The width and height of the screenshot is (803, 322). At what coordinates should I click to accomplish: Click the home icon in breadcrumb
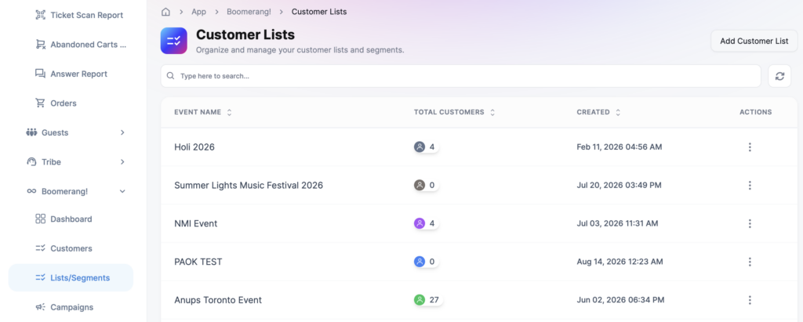(165, 11)
